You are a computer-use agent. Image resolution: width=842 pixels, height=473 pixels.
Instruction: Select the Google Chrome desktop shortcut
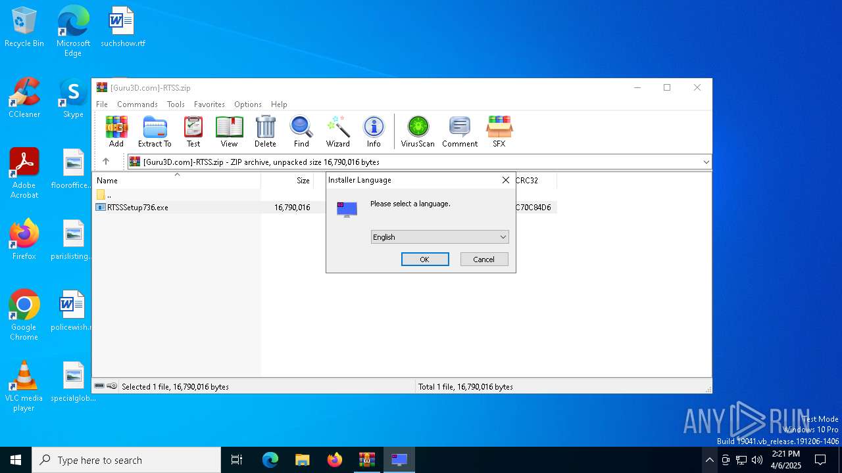pos(24,315)
